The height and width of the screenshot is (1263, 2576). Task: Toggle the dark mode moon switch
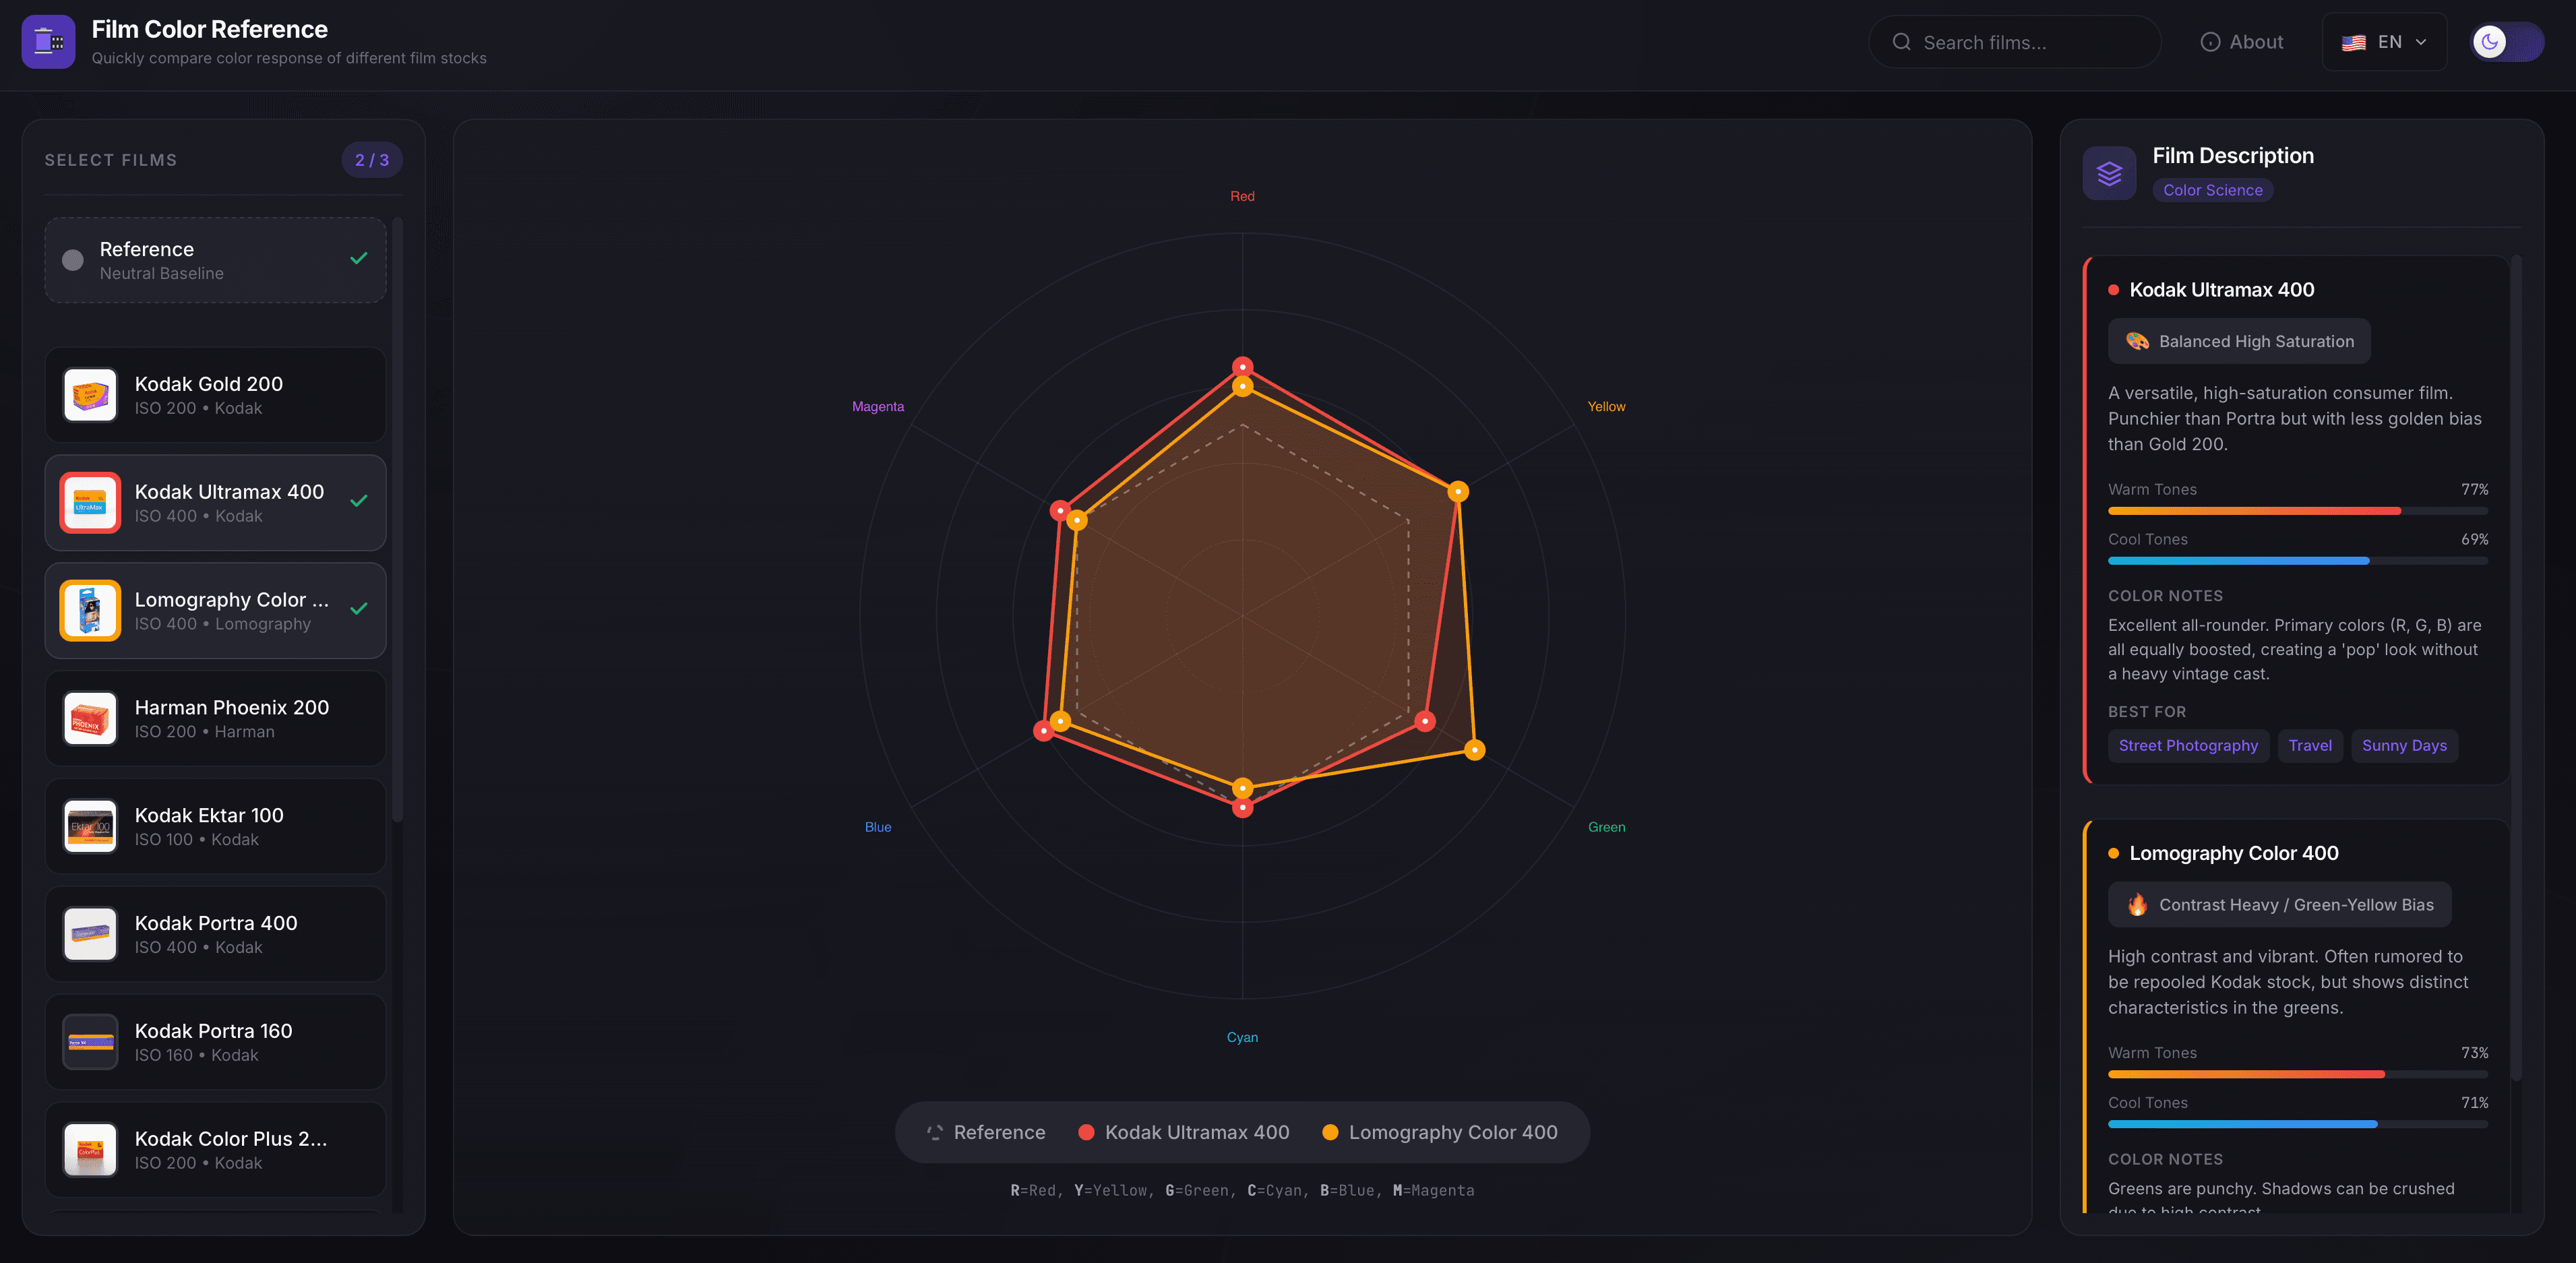(2505, 42)
